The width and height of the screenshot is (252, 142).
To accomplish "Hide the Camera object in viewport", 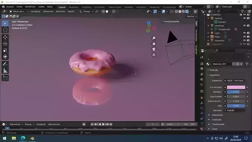I will coord(245,18).
